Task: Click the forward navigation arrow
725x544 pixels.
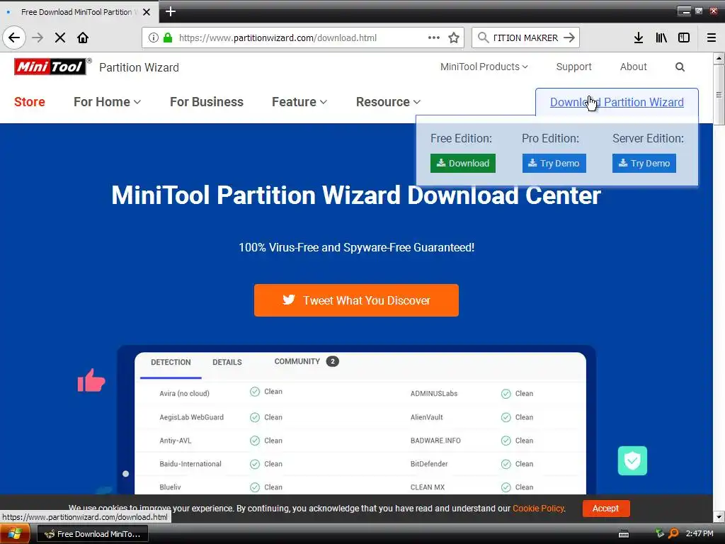Action: (x=38, y=38)
